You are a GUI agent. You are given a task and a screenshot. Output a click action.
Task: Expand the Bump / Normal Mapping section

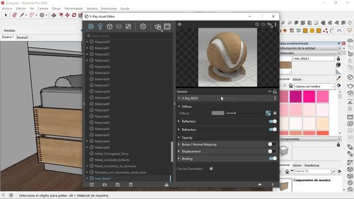(179, 144)
